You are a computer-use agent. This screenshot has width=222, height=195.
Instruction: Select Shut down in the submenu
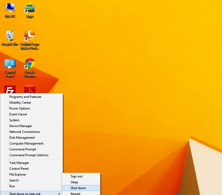[81, 188]
